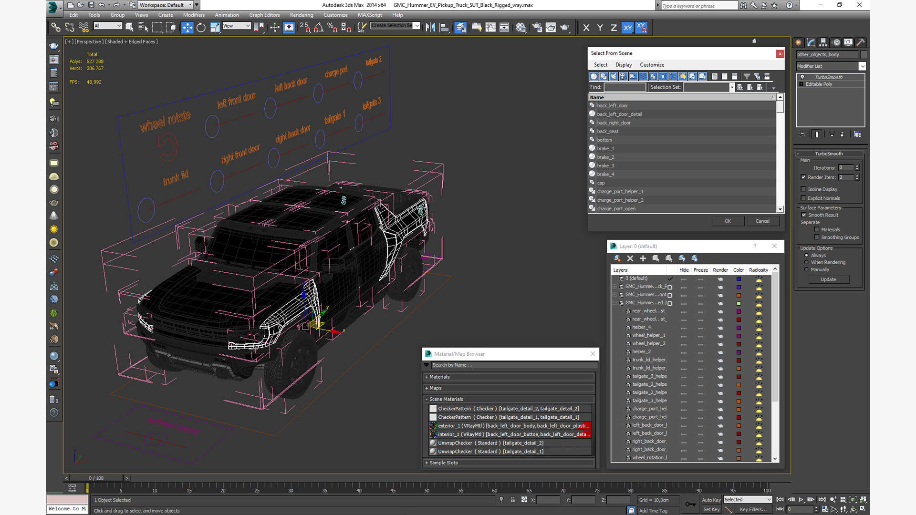
Task: Open Render Setup from the toolbar
Action: [x=537, y=28]
